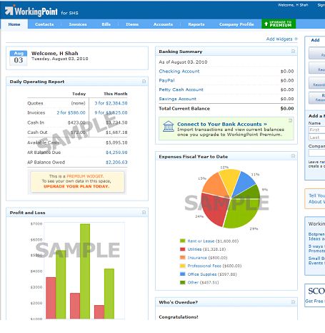Open this month's invoices 9 for $5,625.00
This screenshot has height=333, width=325.
pyautogui.click(x=111, y=112)
